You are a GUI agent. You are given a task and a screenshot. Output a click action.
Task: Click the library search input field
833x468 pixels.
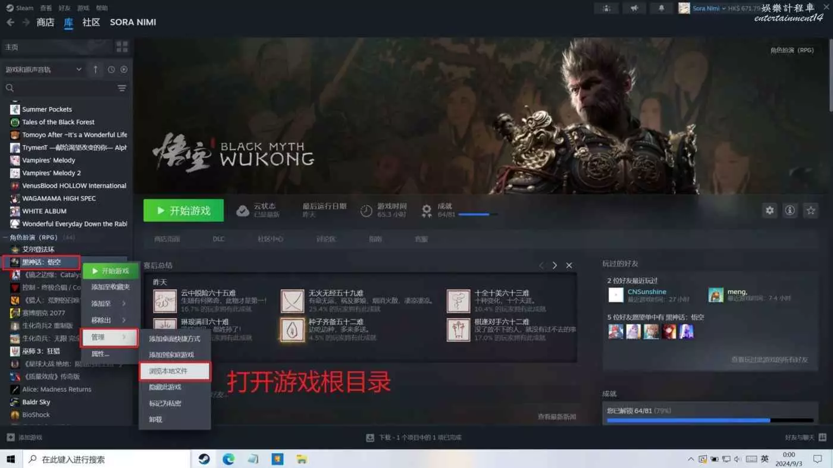(59, 88)
